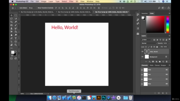Image resolution: width=180 pixels, height=101 pixels.
Task: Open the Auto-Select Group dropdown
Action: (31, 8)
